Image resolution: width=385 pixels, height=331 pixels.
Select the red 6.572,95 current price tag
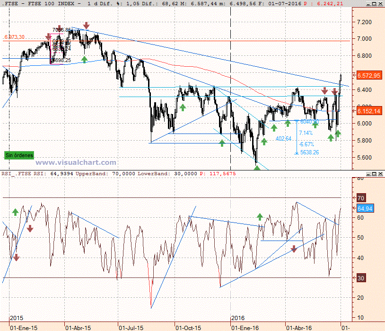pos(369,75)
